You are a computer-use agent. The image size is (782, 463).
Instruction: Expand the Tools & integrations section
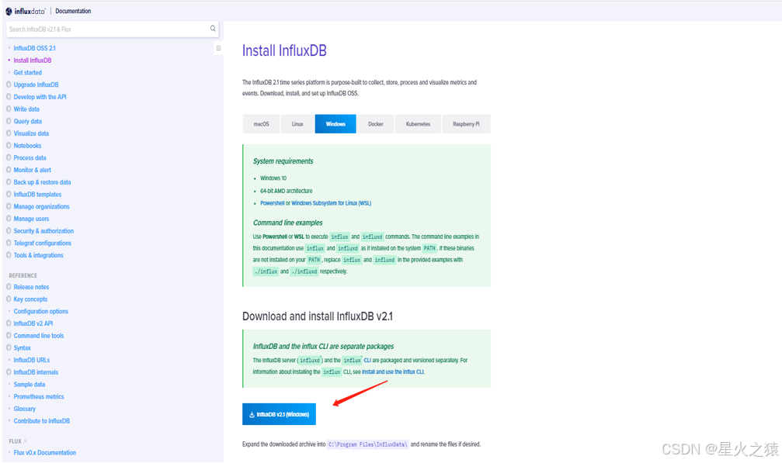point(9,255)
